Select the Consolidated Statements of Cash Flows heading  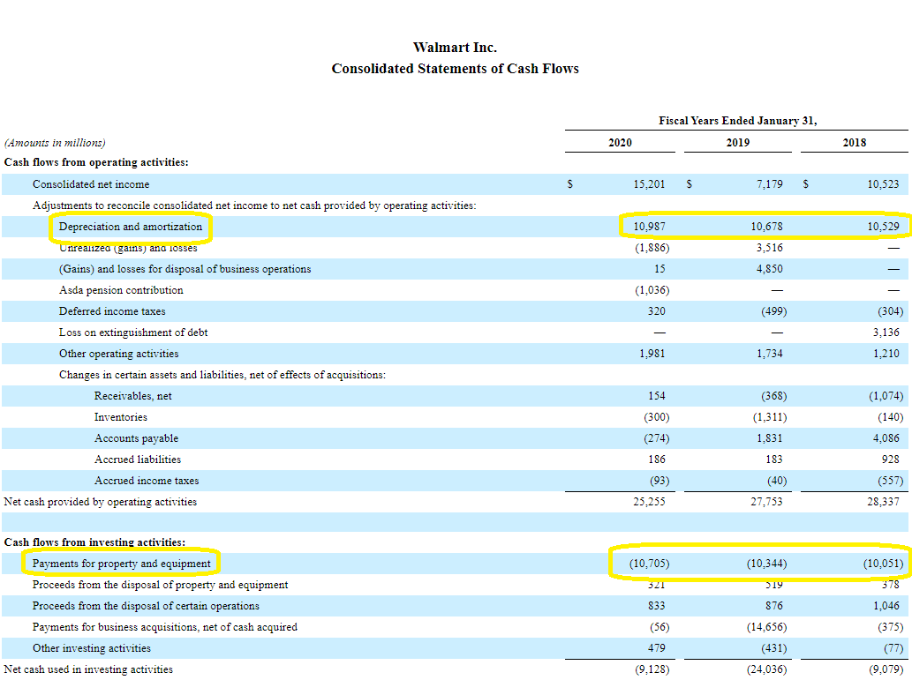click(x=455, y=69)
